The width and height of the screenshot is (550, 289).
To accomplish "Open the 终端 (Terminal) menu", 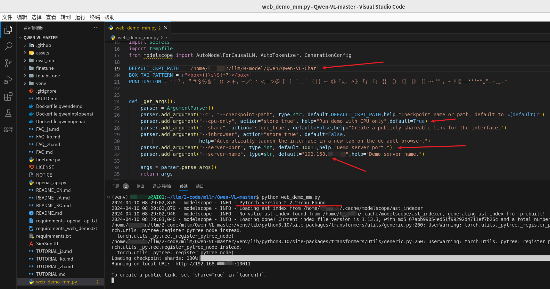I will (x=95, y=17).
